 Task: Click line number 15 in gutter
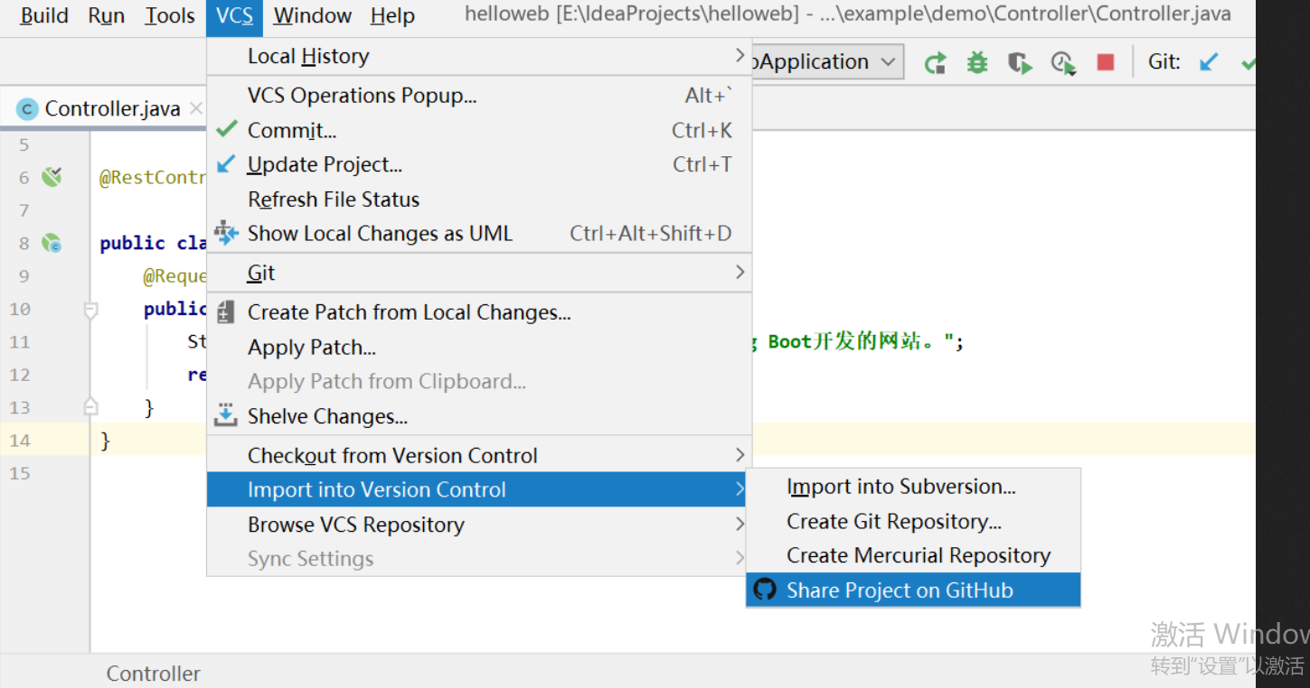point(20,473)
